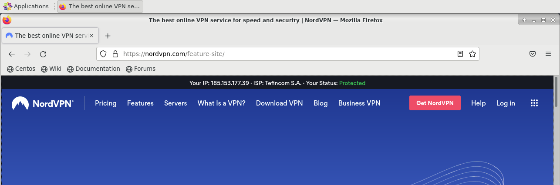
Task: Open the Centos bookmark
Action: click(x=21, y=69)
